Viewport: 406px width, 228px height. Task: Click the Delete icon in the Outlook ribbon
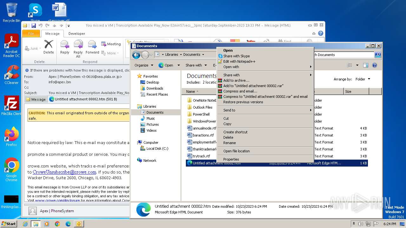coord(49,47)
